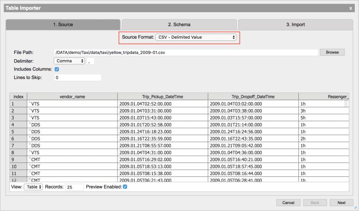Toggle the Includes Columns checkbox
The height and width of the screenshot is (211, 359).
click(x=57, y=69)
